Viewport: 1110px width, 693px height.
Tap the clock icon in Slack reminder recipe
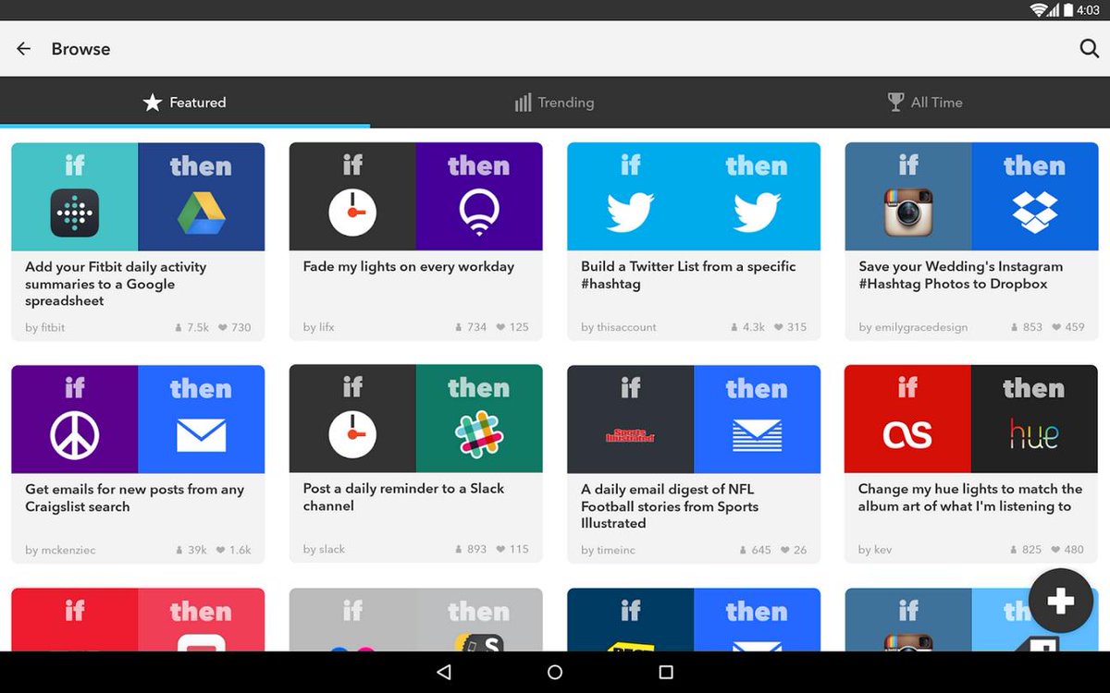(352, 435)
